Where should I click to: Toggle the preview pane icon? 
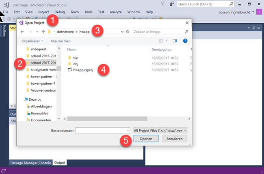coord(175,41)
